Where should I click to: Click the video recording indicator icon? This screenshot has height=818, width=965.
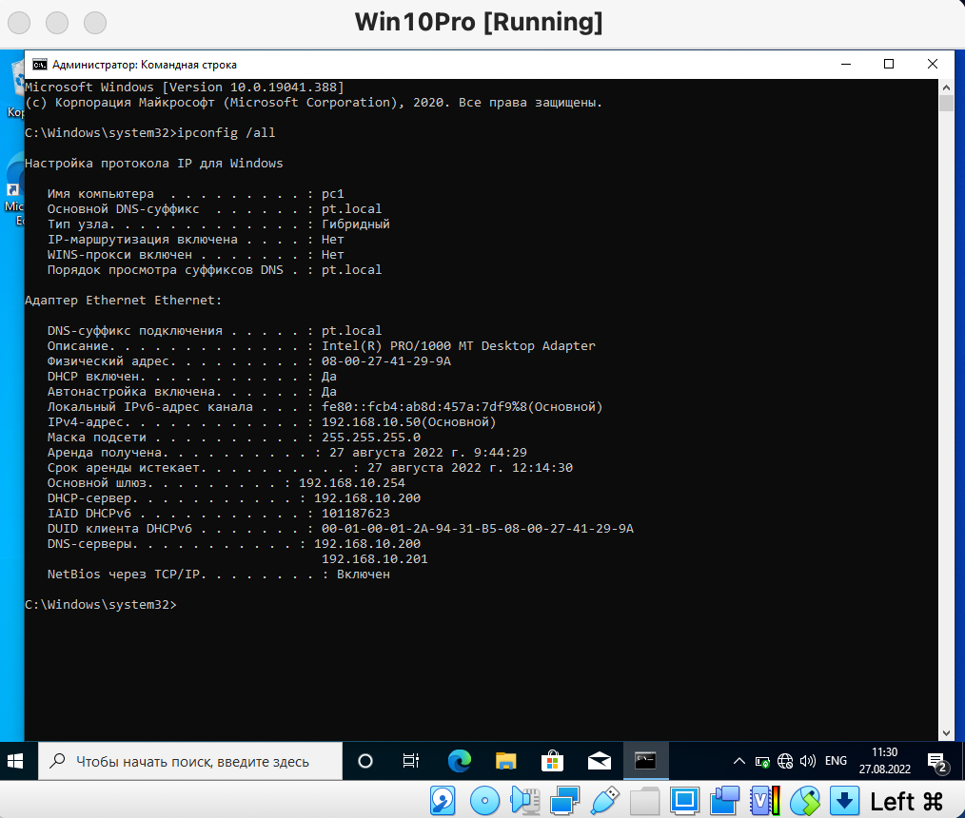(x=724, y=801)
